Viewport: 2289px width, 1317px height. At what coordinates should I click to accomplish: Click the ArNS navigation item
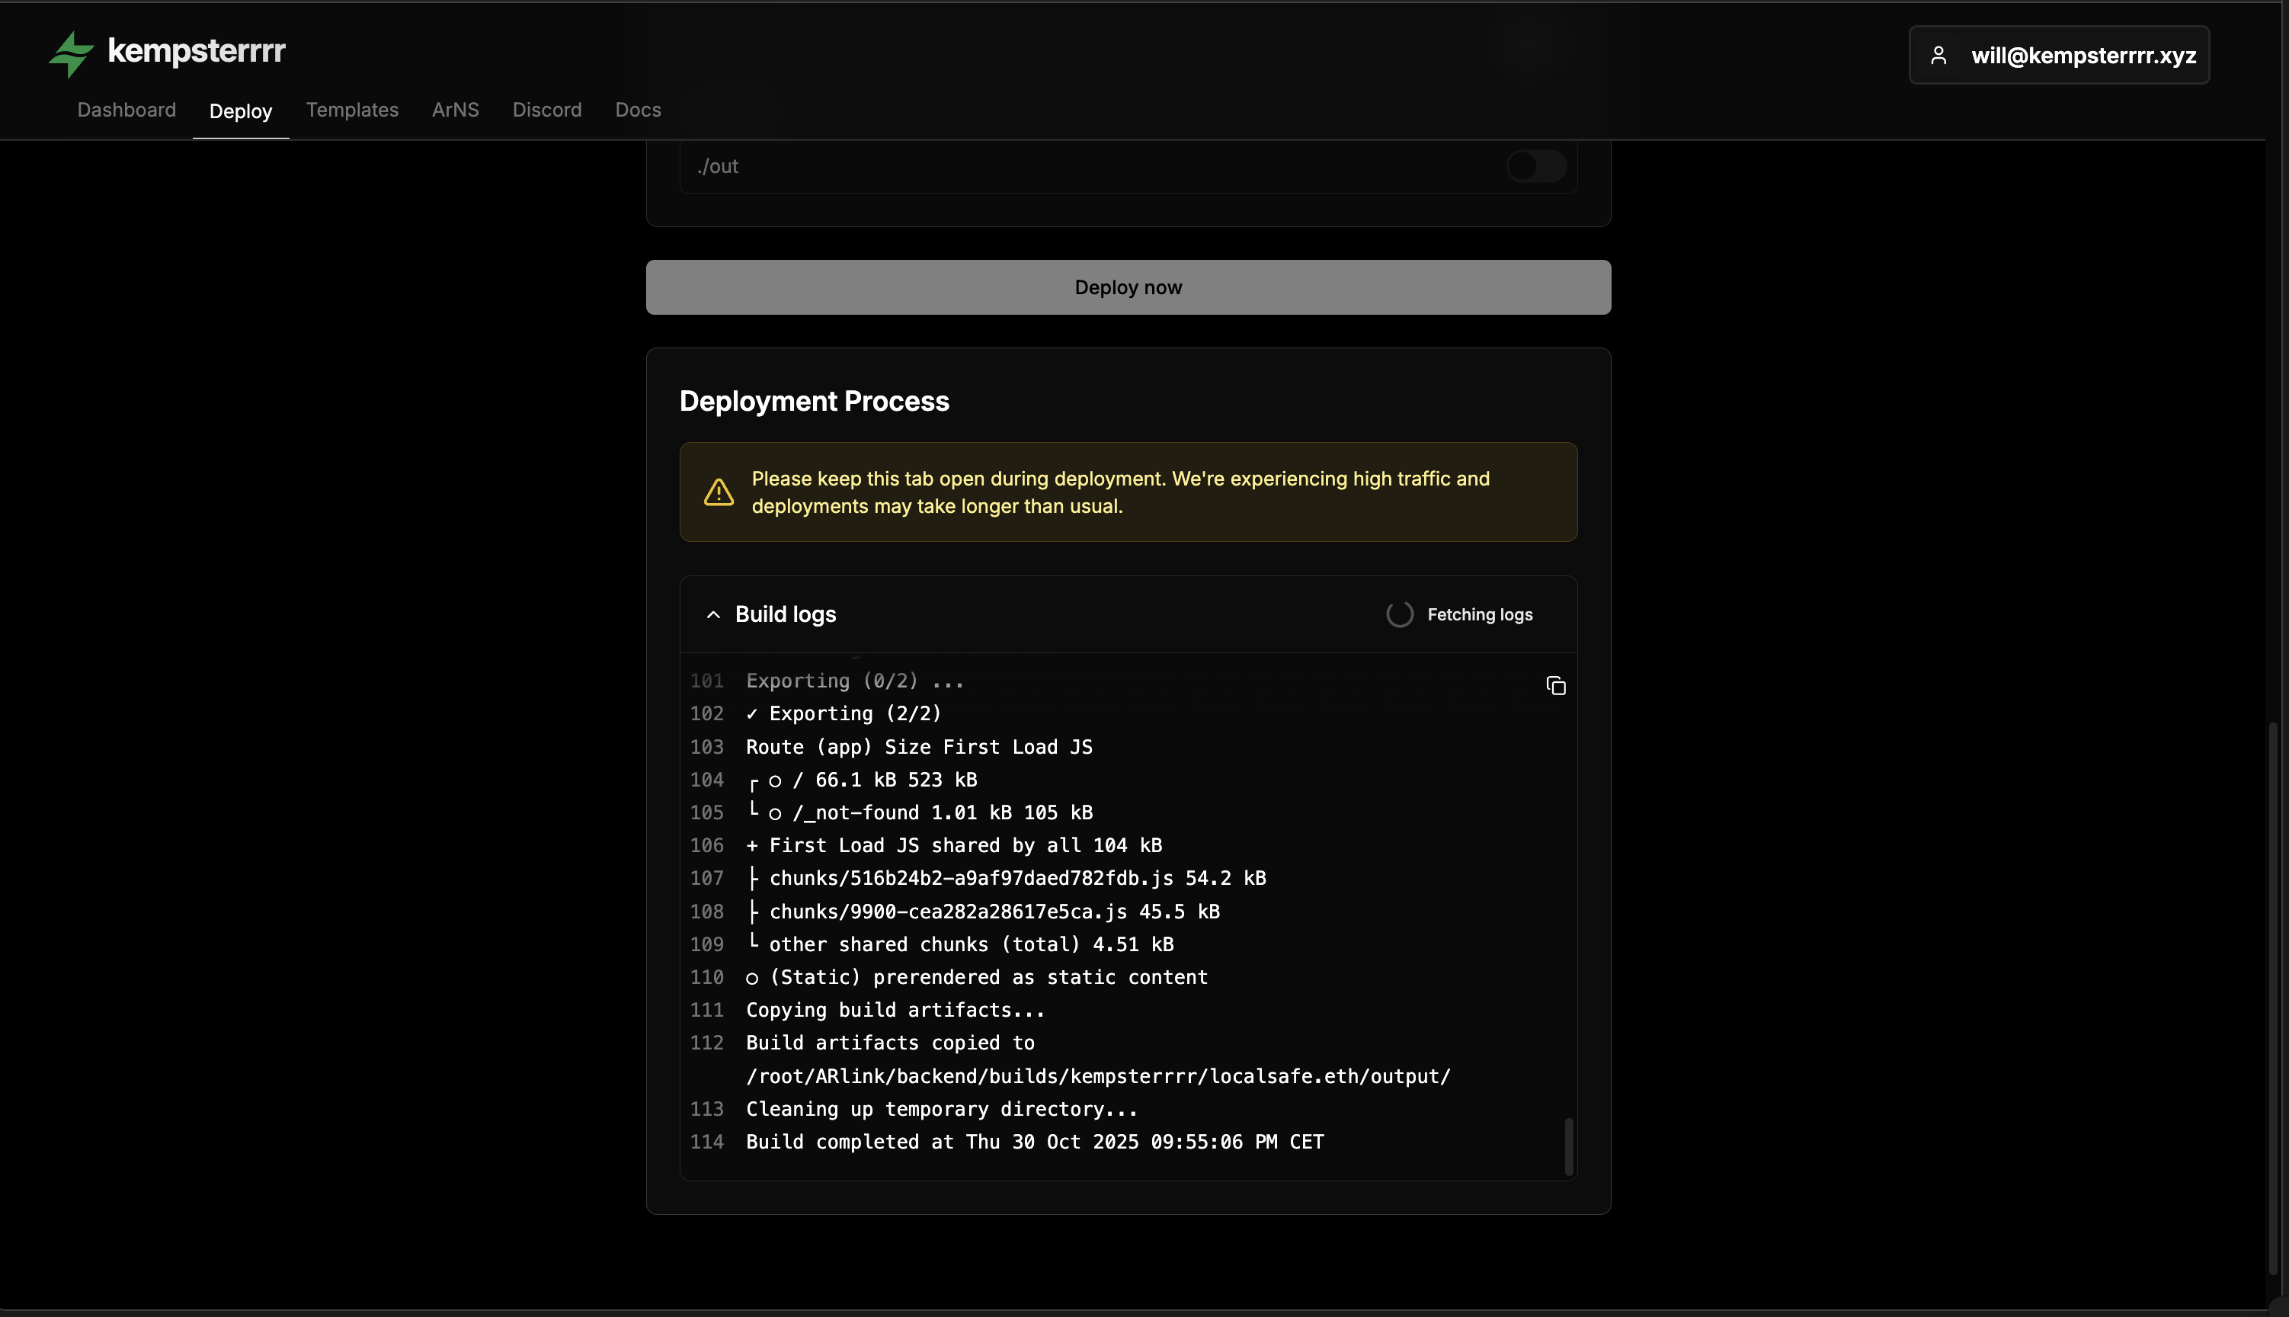click(455, 110)
